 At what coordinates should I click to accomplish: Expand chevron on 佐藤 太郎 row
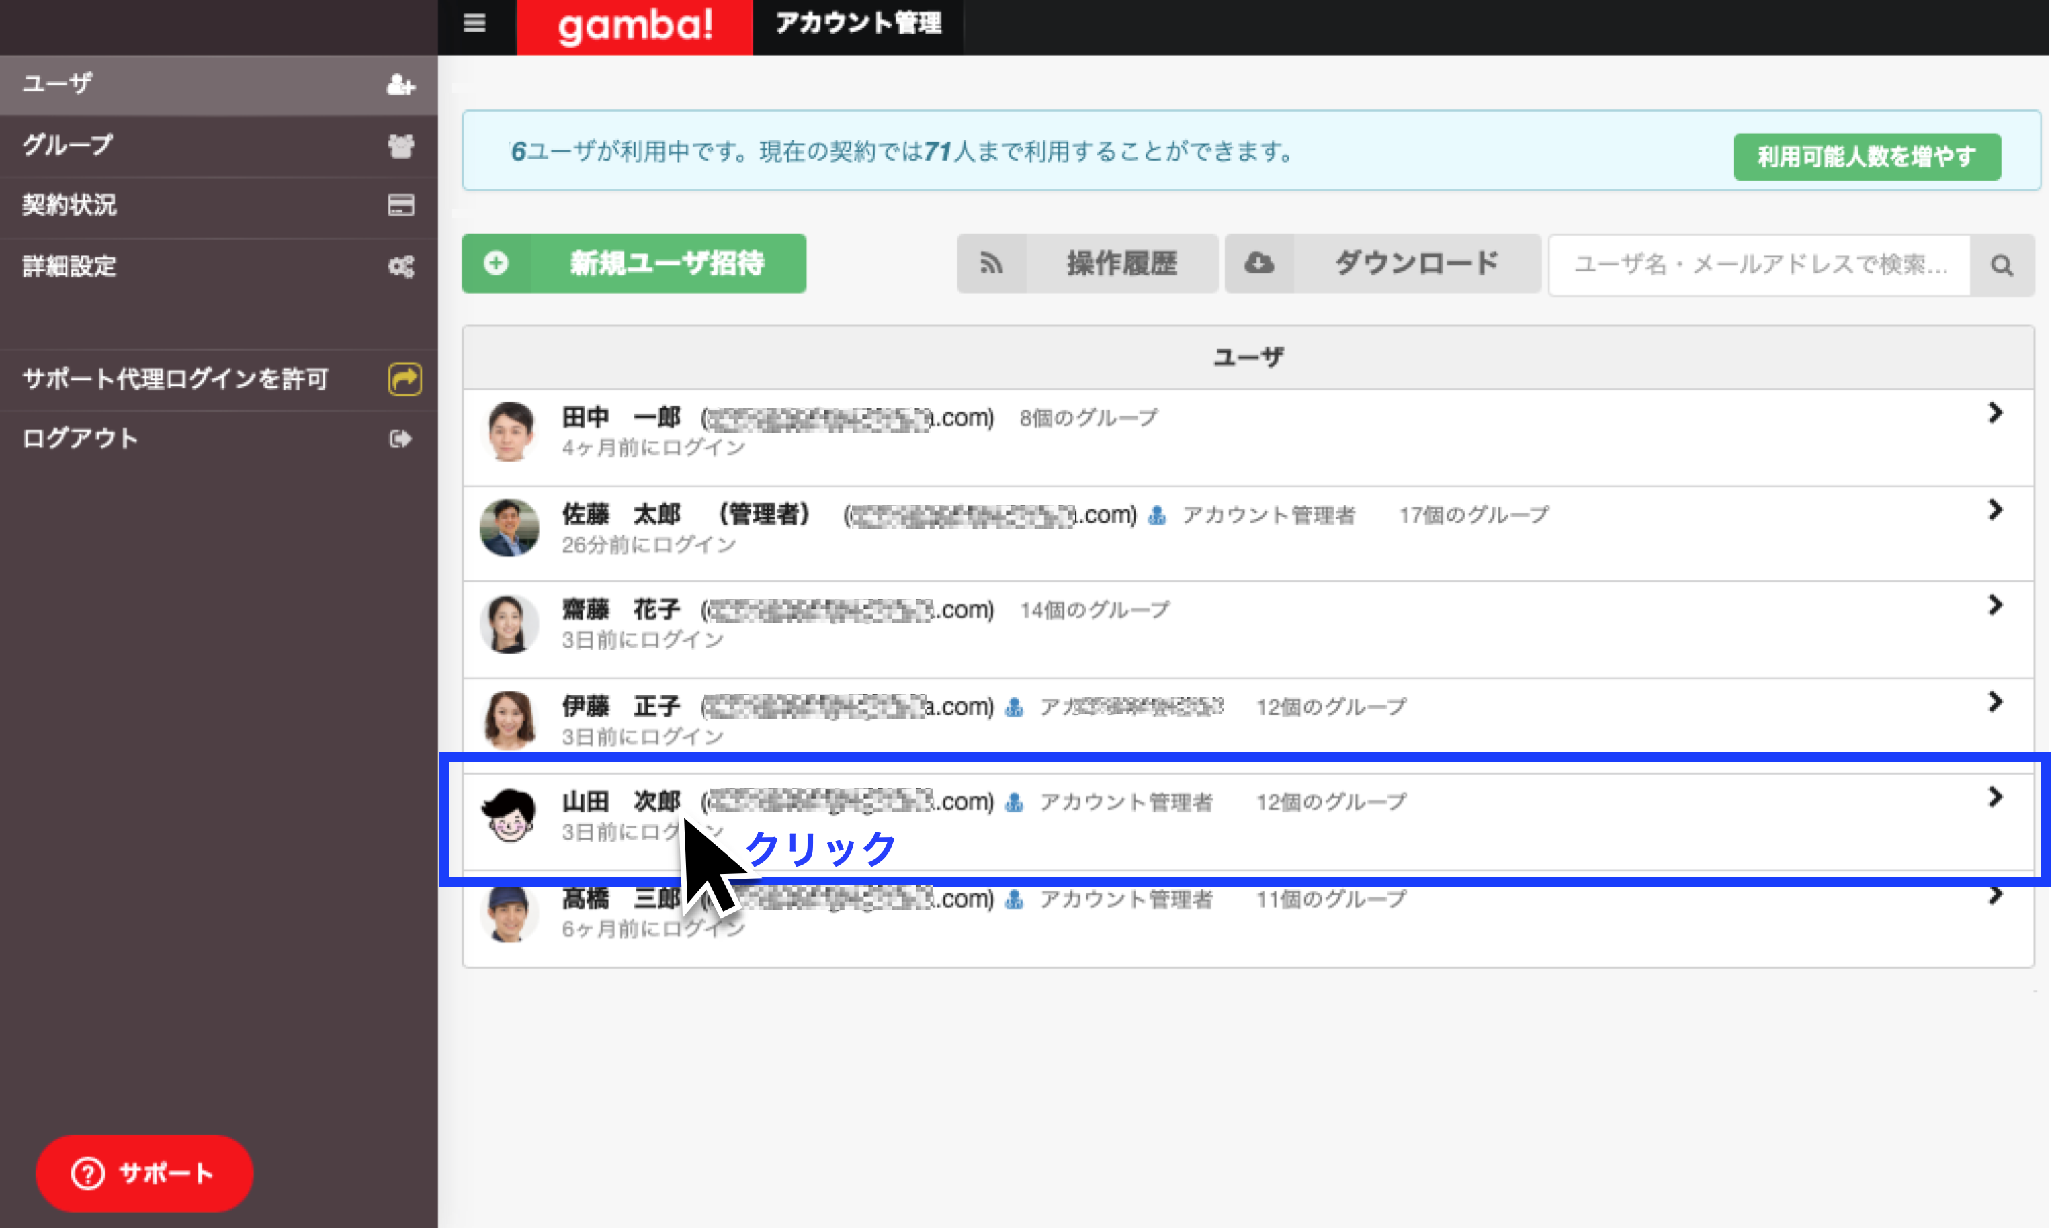click(x=1995, y=510)
